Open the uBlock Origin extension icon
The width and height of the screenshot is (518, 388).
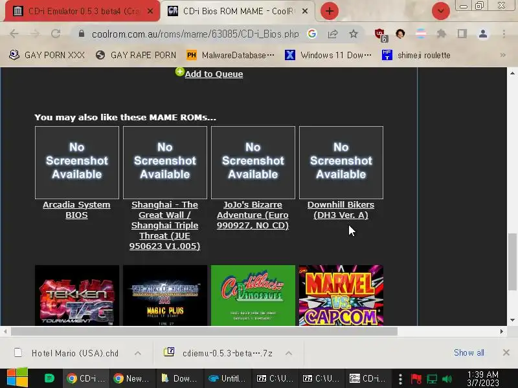(381, 34)
